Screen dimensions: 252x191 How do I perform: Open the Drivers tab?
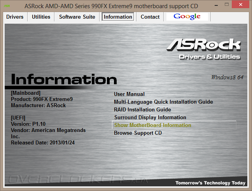click(x=15, y=17)
